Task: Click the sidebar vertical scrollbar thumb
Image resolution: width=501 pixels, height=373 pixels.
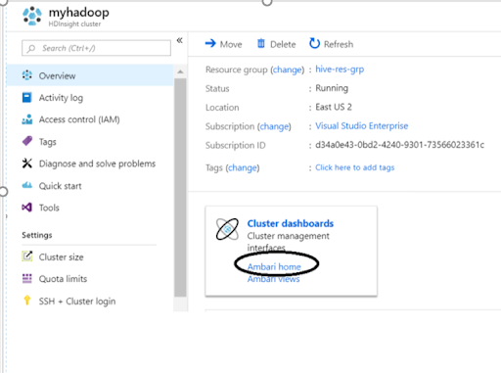Action: click(x=180, y=187)
